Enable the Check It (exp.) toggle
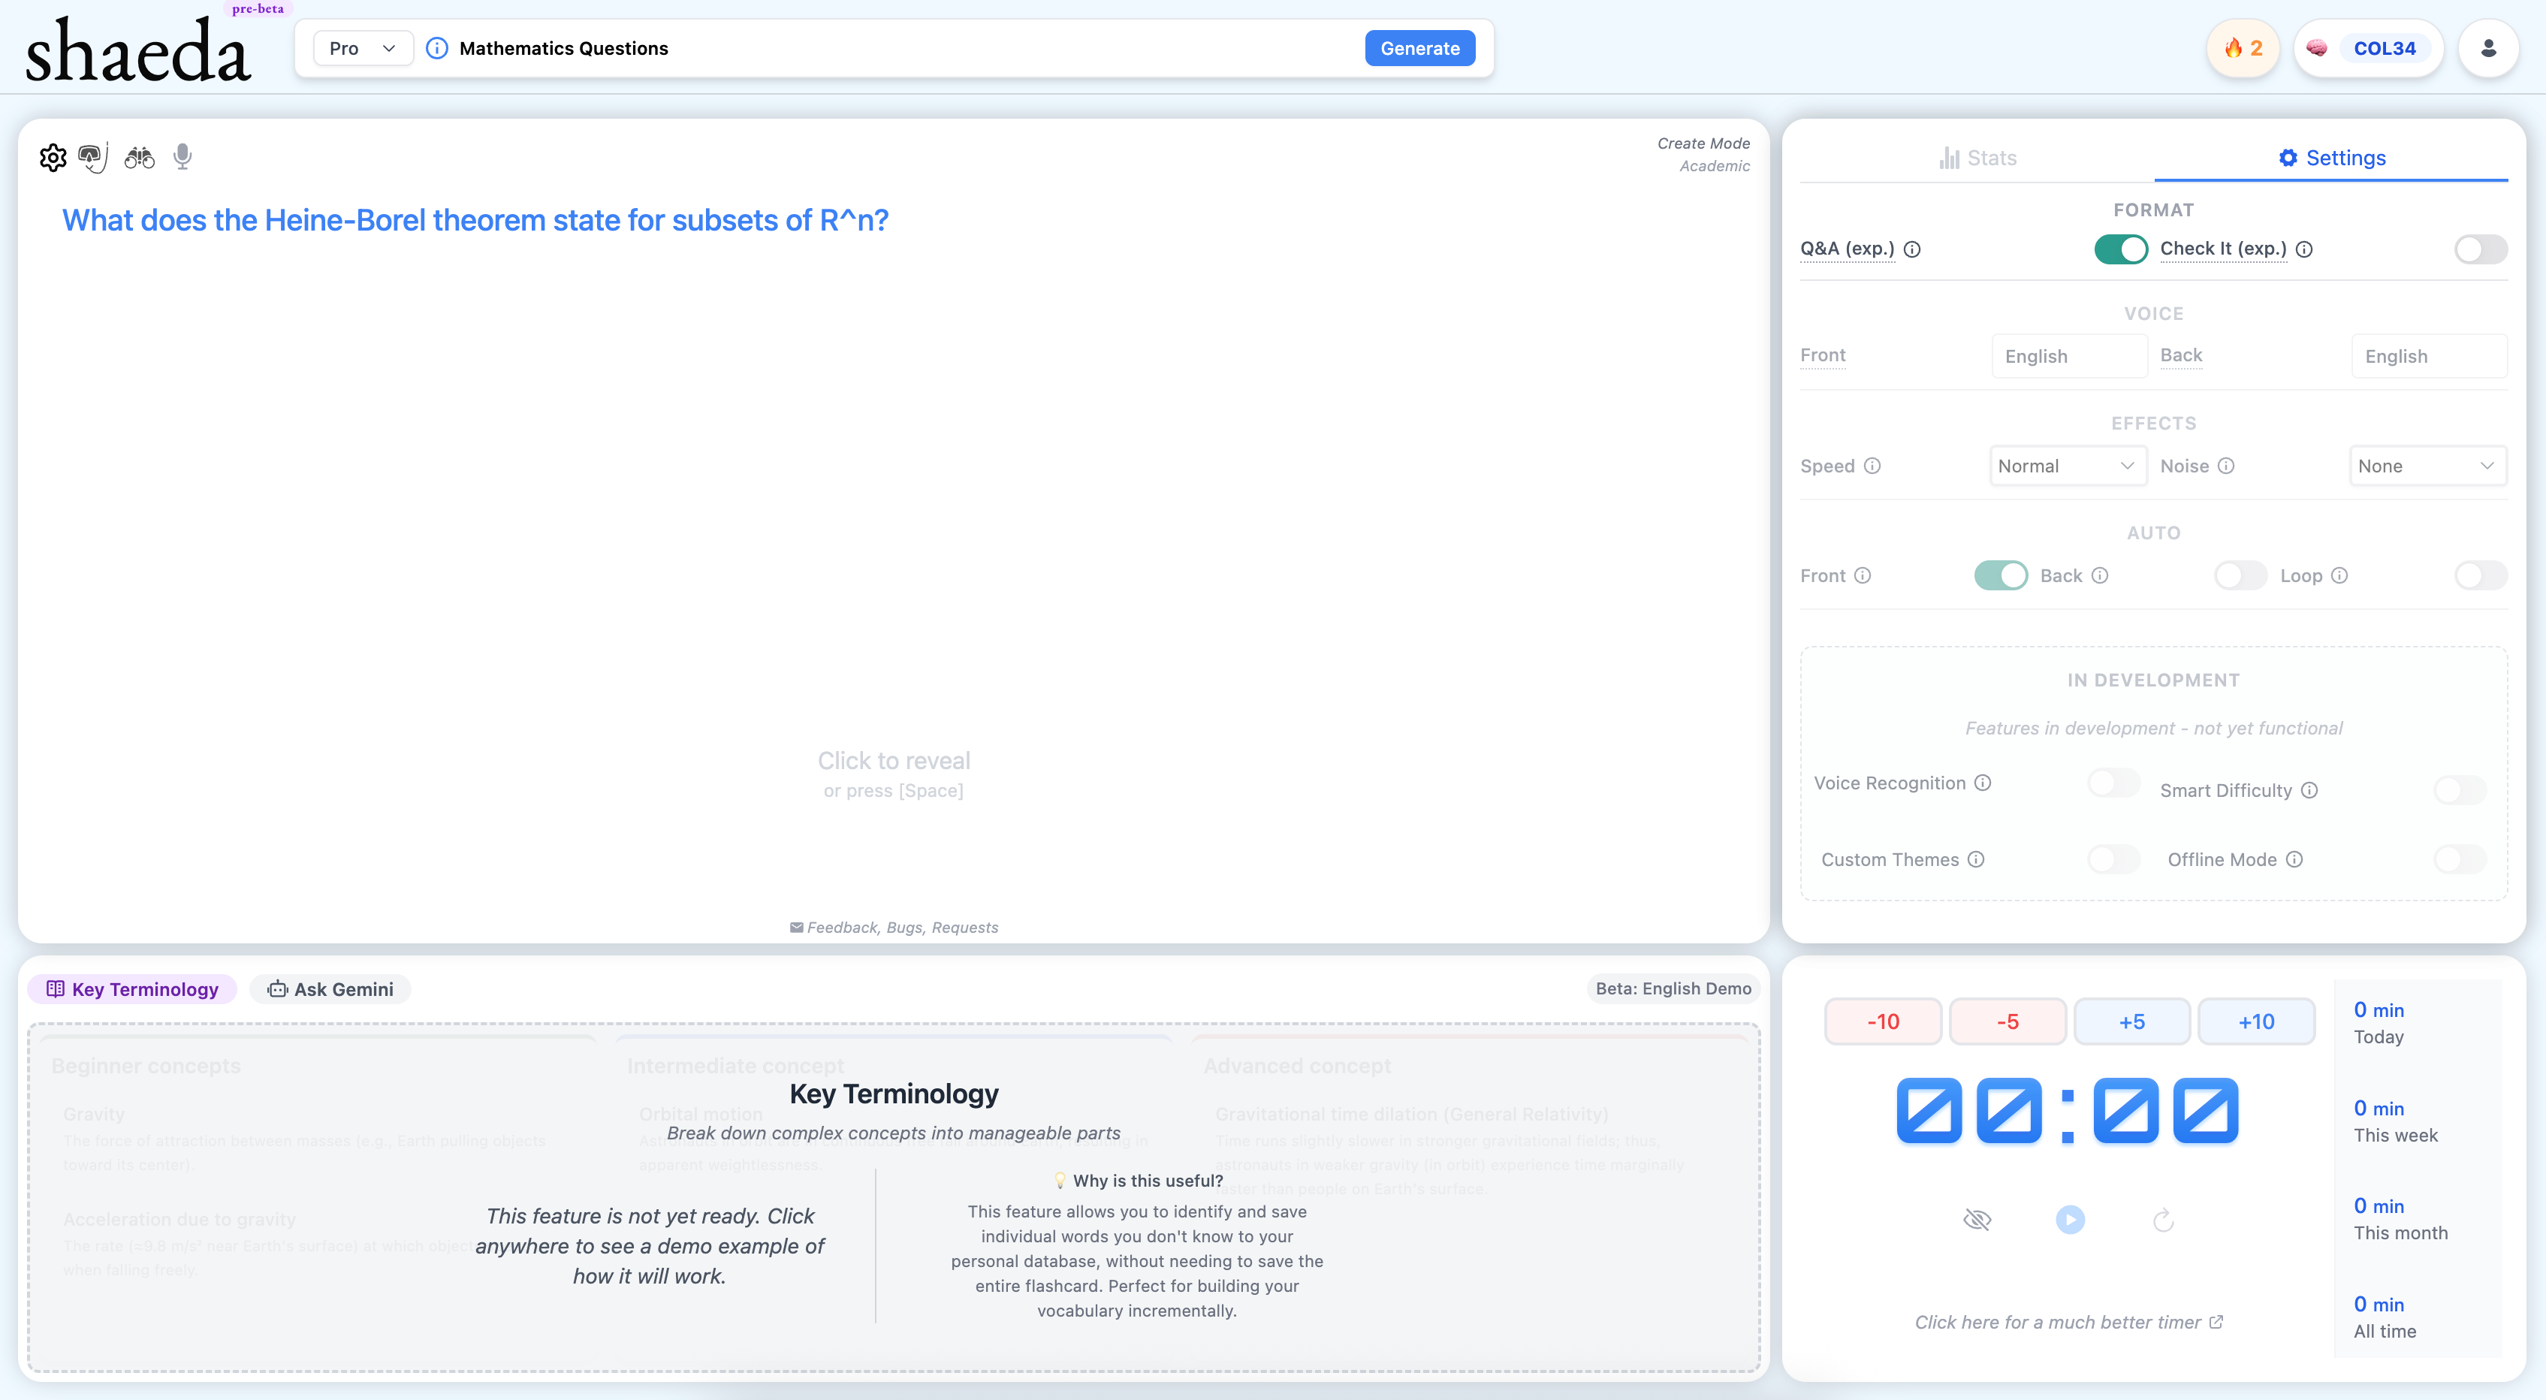This screenshot has height=1400, width=2546. click(x=2480, y=249)
